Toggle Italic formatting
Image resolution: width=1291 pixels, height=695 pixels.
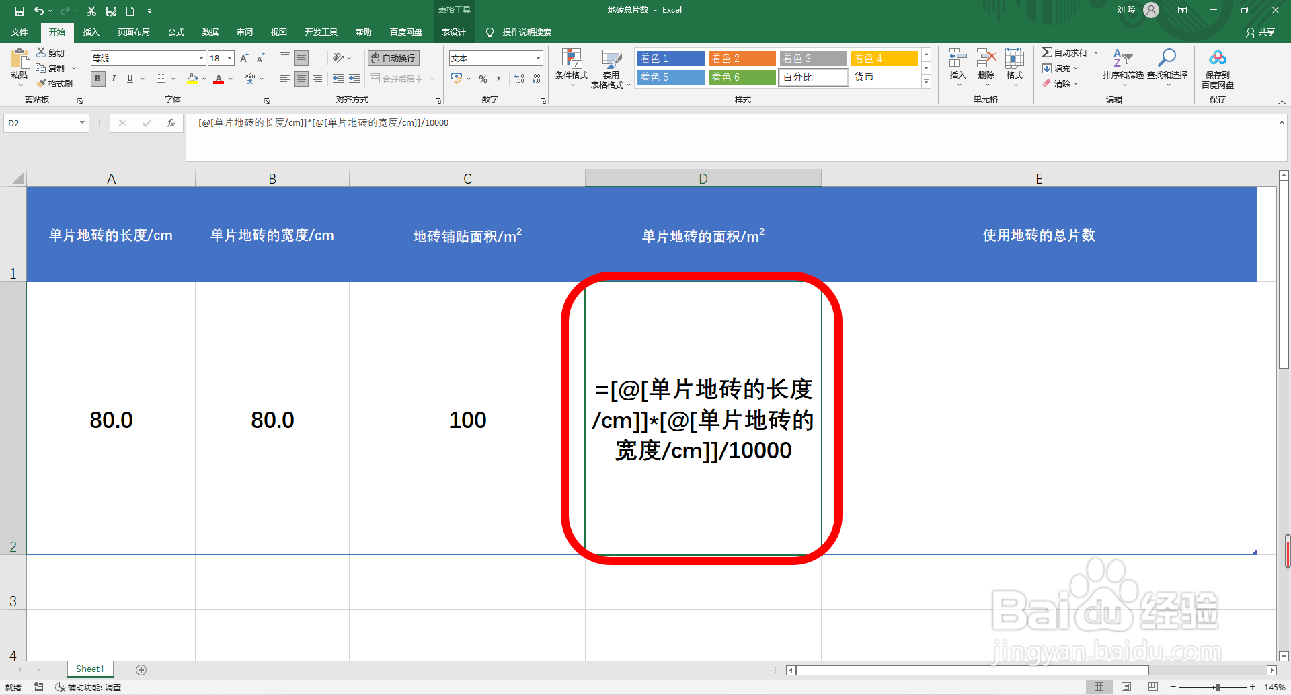click(114, 79)
